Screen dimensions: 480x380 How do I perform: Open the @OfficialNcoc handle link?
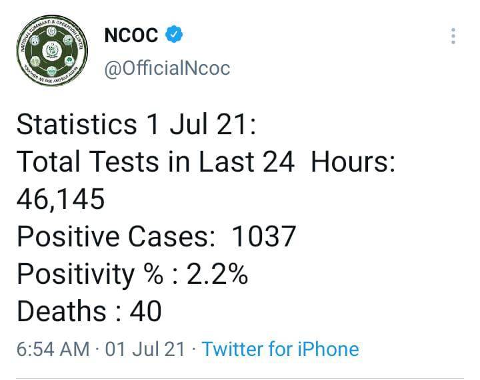pyautogui.click(x=167, y=68)
